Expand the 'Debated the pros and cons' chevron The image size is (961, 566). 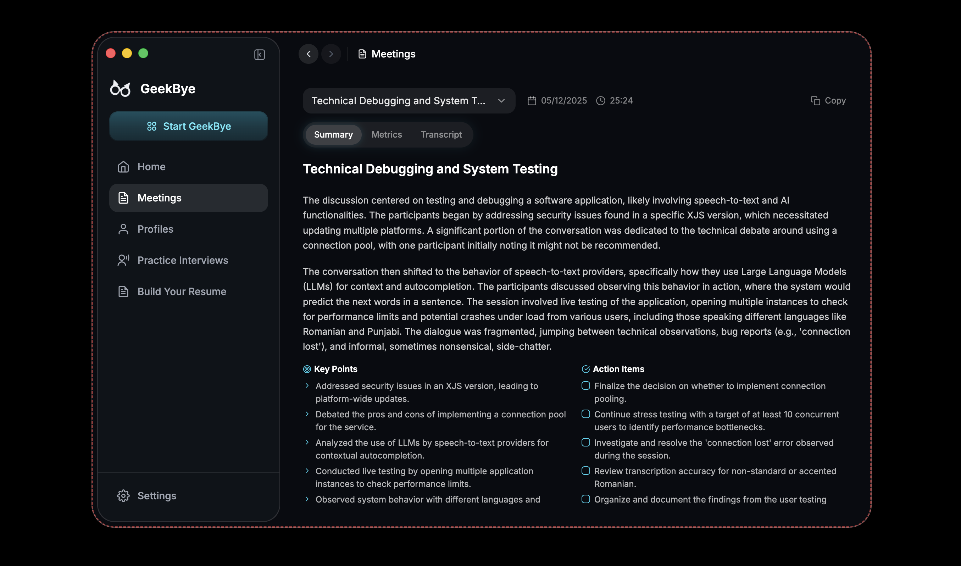307,414
